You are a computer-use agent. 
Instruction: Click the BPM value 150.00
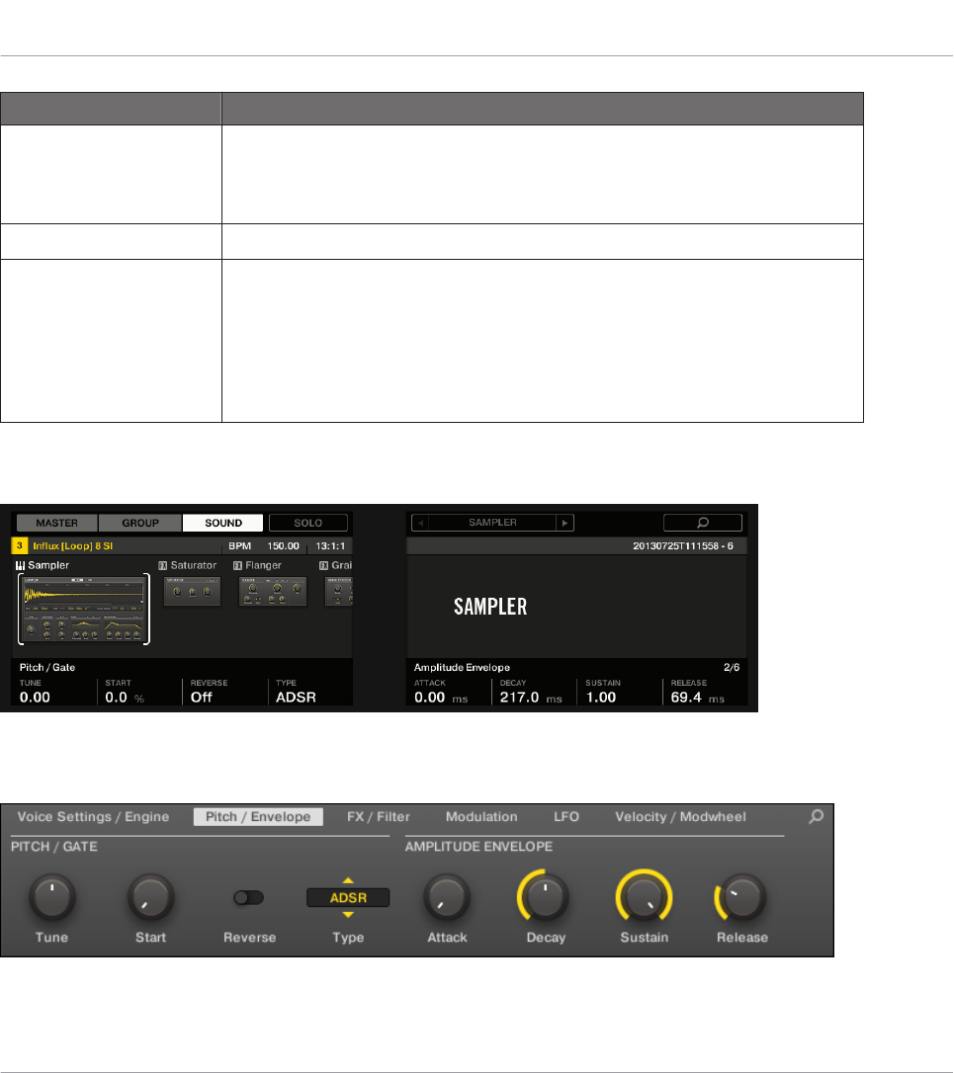click(x=283, y=546)
